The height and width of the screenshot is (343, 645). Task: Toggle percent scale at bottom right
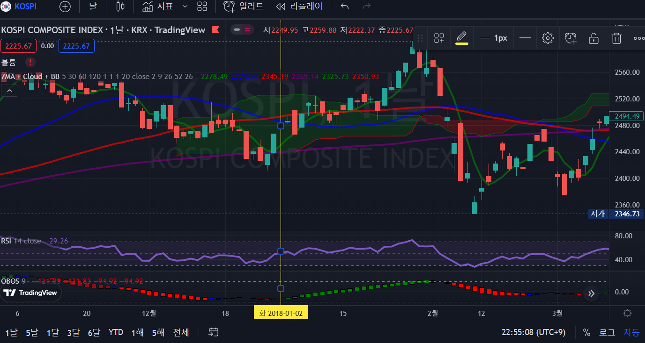(586, 332)
